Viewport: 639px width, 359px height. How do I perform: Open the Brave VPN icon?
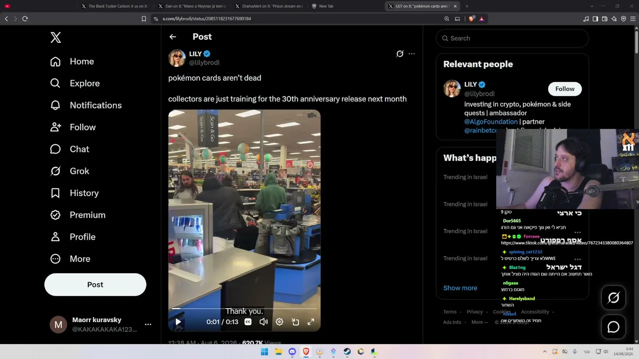click(x=624, y=19)
